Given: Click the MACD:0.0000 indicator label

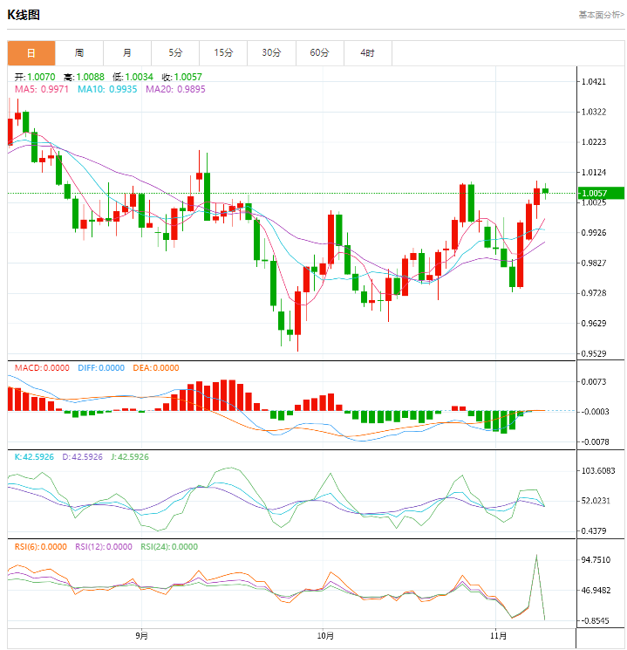Looking at the screenshot, I should (42, 368).
